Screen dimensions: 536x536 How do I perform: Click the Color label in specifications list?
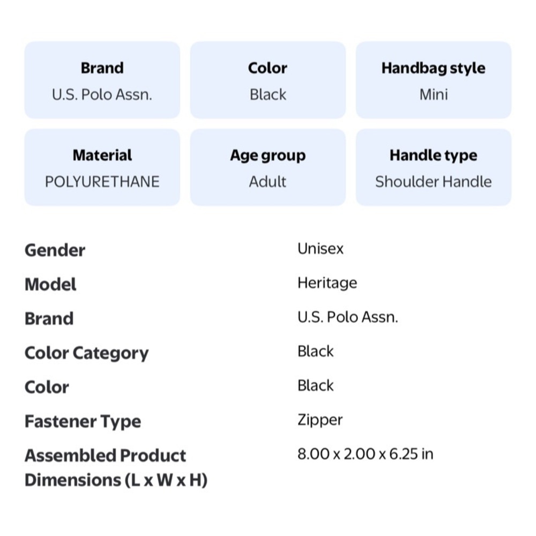coord(47,388)
